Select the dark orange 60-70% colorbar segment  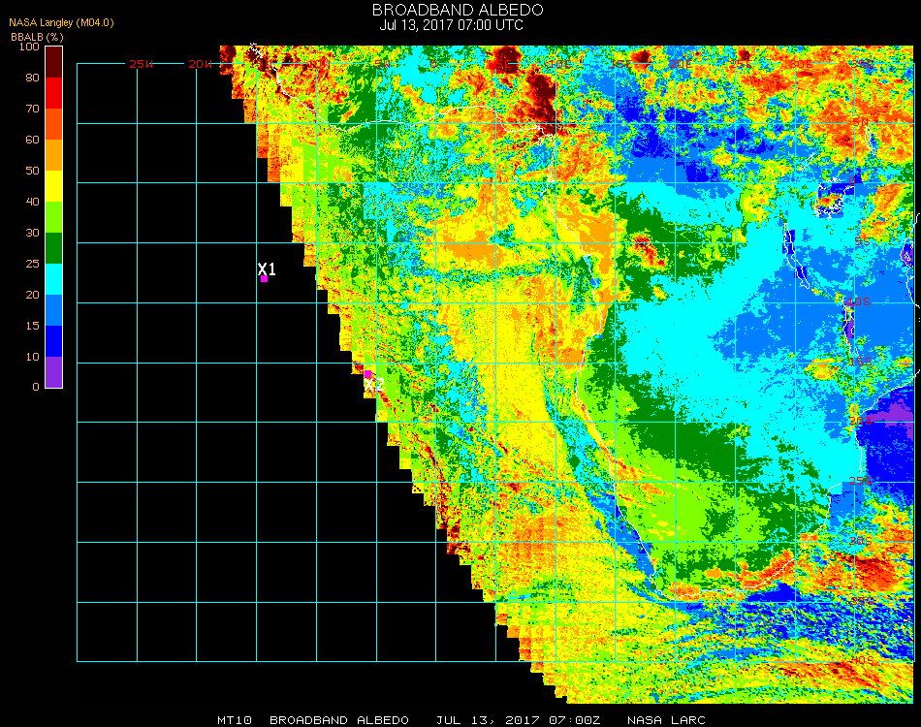pos(54,124)
